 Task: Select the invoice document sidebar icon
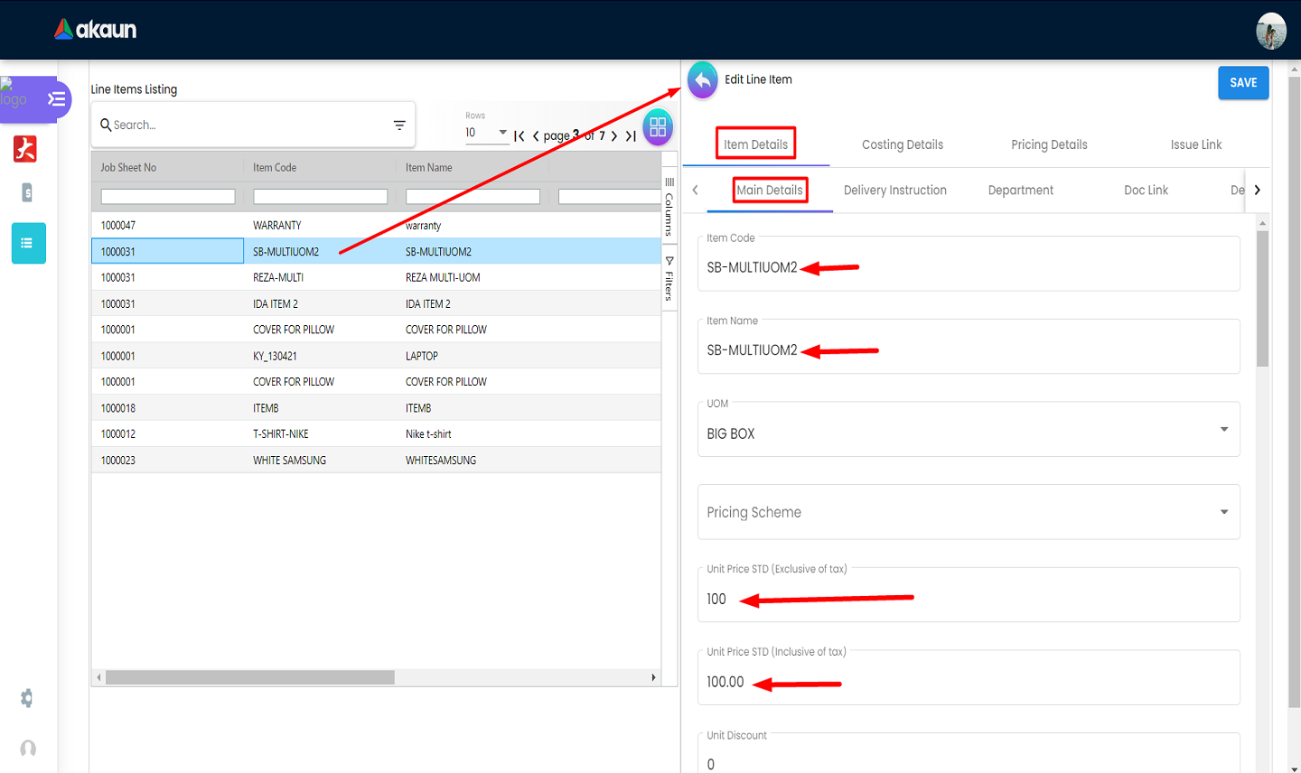point(27,192)
